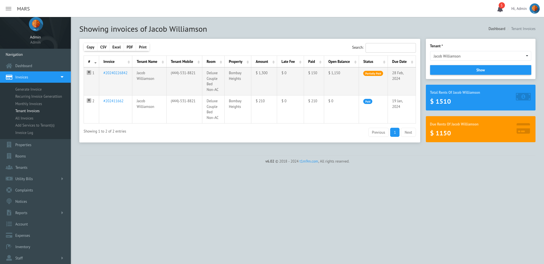Click the Search input field

click(x=390, y=48)
